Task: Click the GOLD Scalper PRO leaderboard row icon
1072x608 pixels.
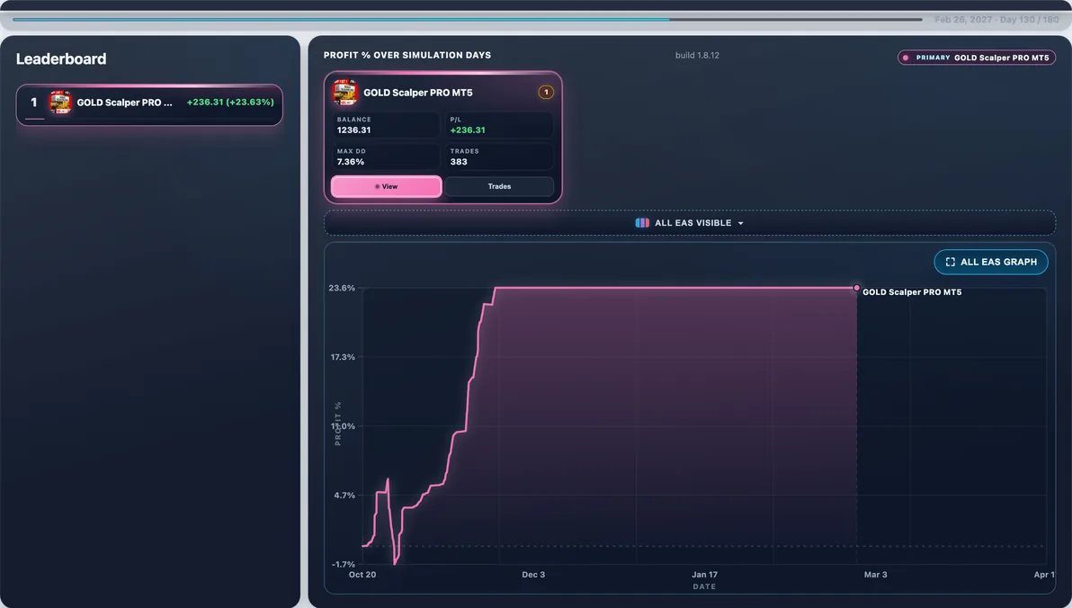Action: click(x=60, y=103)
